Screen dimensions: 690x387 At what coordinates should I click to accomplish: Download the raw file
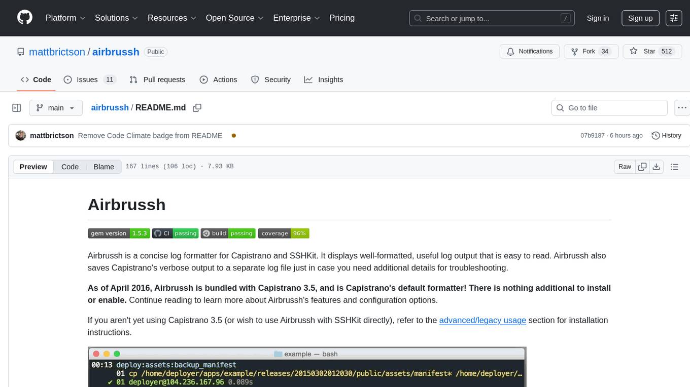point(656,167)
